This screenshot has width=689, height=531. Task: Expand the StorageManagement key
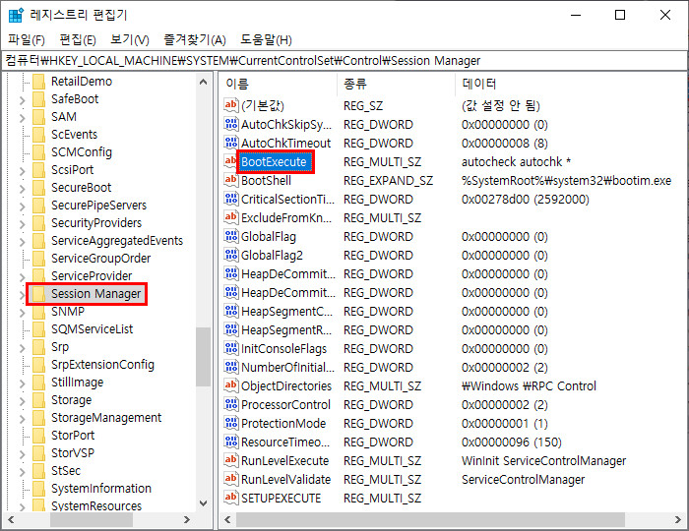pos(22,418)
